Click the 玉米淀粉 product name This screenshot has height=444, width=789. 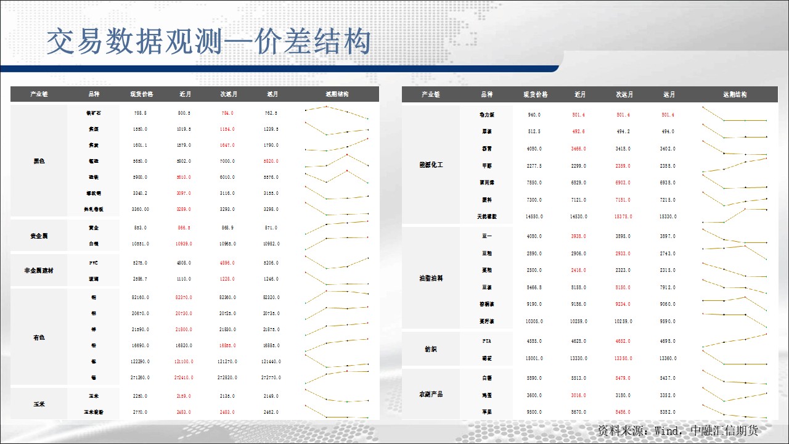click(x=94, y=412)
